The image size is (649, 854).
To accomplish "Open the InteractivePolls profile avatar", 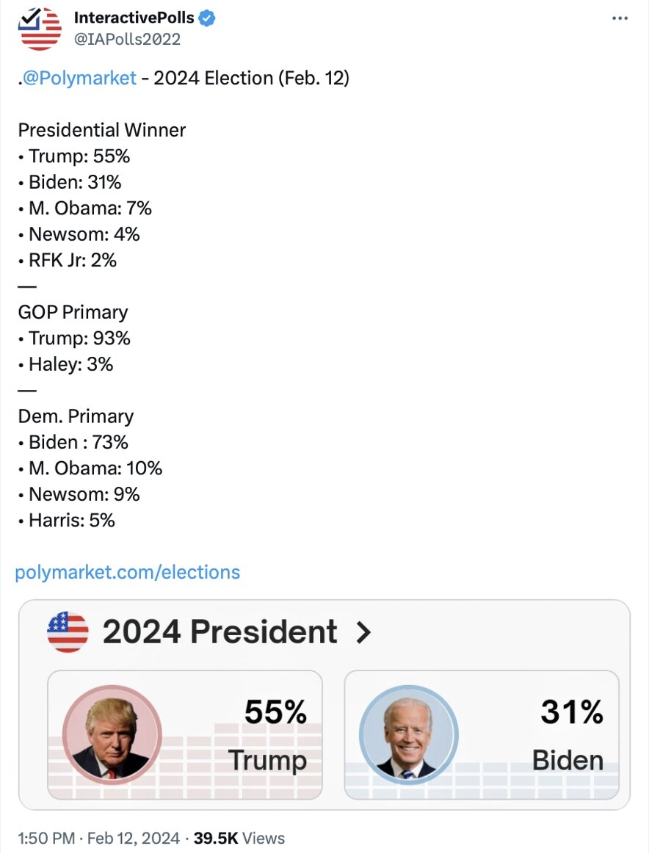I will tap(40, 29).
